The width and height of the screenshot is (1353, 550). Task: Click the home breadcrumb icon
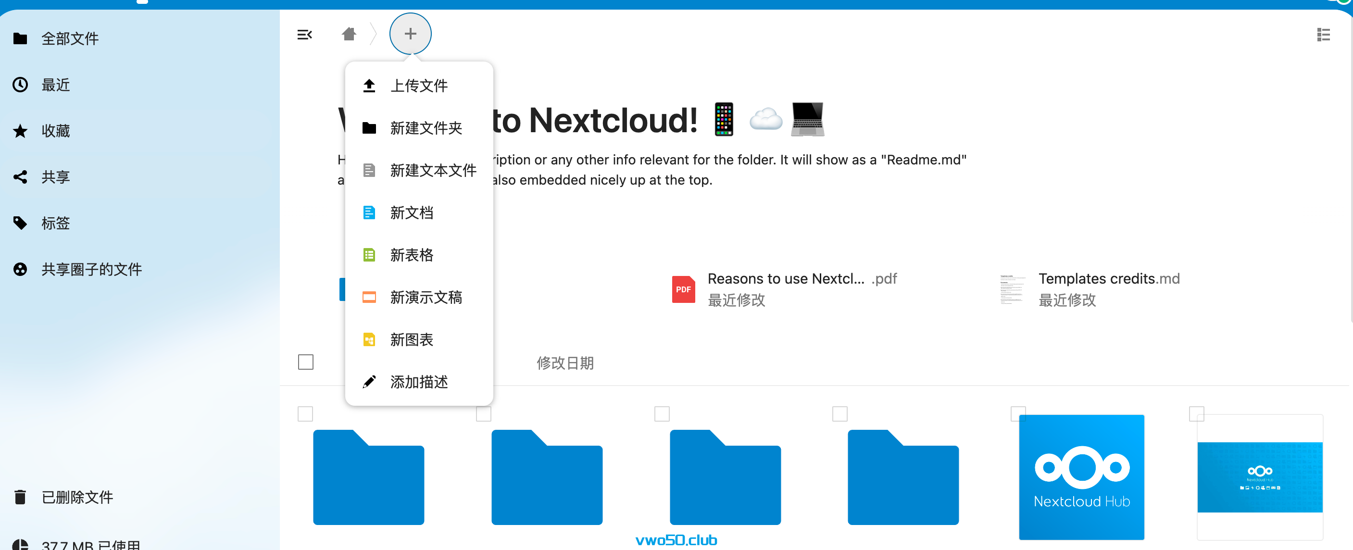pyautogui.click(x=349, y=34)
